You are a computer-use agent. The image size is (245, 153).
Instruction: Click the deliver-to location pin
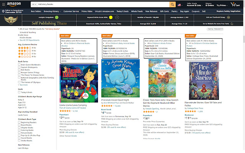pyautogui.click(x=3, y=12)
